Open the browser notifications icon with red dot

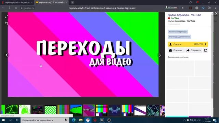click(x=197, y=2)
